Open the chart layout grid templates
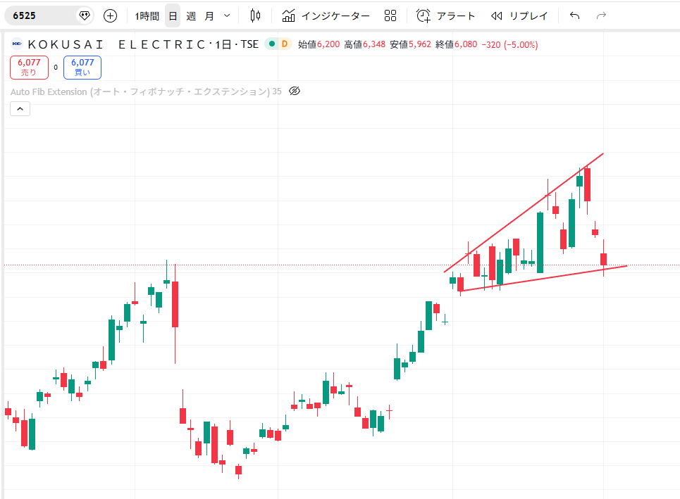Image resolution: width=680 pixels, height=499 pixels. 390,15
